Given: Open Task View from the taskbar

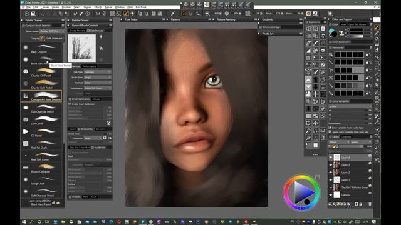Looking at the screenshot, I should (47, 222).
